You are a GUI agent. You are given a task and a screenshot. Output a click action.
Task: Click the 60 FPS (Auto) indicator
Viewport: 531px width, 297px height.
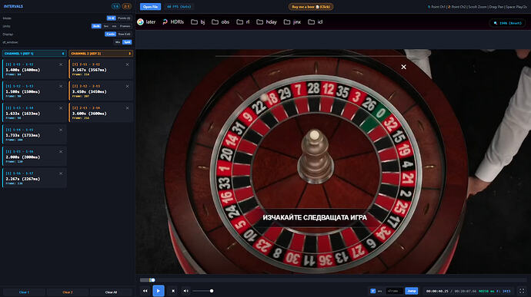(179, 6)
